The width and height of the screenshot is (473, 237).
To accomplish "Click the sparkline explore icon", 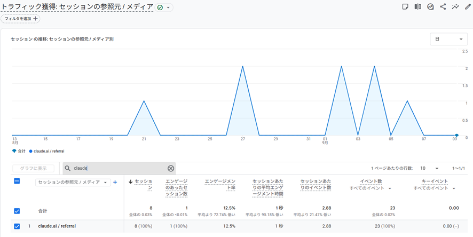I will (455, 7).
